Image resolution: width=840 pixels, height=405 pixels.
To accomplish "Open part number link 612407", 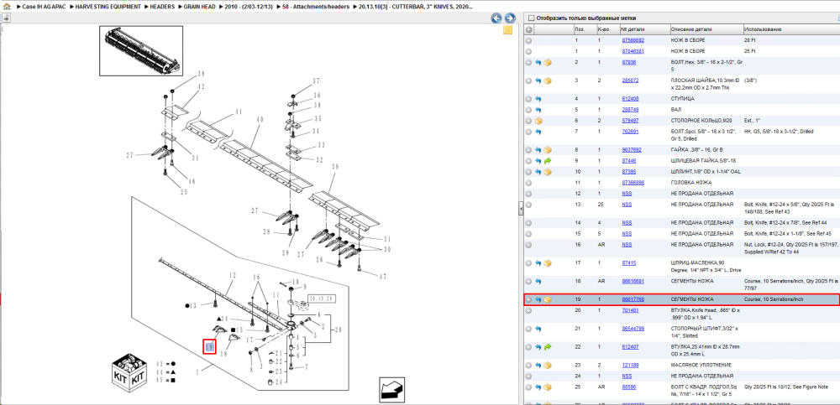I will coord(630,346).
